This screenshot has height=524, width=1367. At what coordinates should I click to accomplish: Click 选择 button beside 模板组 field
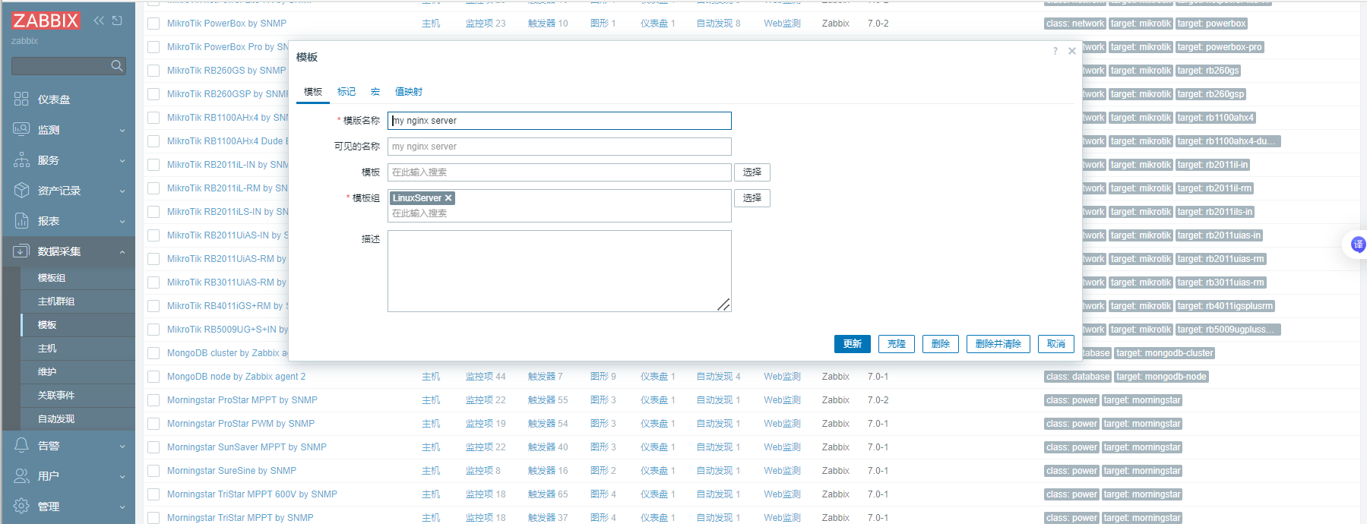[x=752, y=198]
